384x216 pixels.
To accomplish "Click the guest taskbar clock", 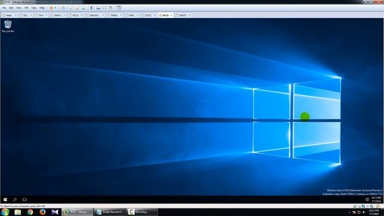I will click(376, 199).
